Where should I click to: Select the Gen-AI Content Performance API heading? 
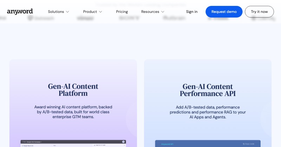208,90
